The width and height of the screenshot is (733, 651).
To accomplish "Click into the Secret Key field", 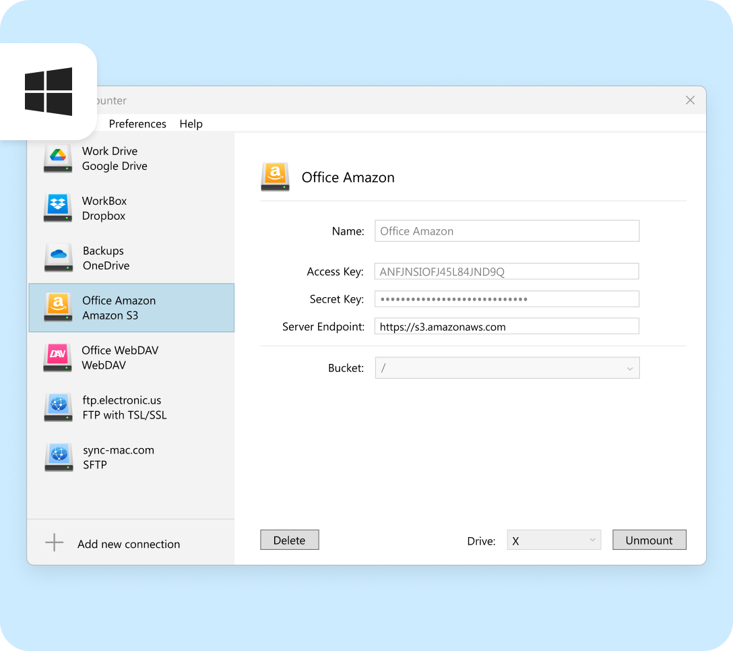I will 507,299.
